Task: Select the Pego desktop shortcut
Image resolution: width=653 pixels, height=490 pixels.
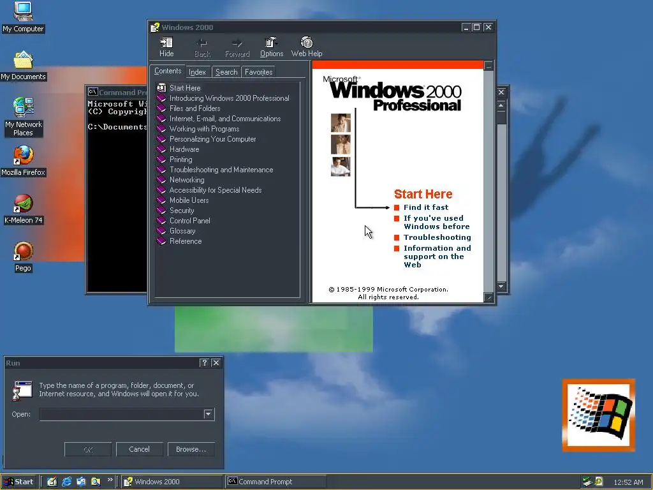Action: pos(23,257)
